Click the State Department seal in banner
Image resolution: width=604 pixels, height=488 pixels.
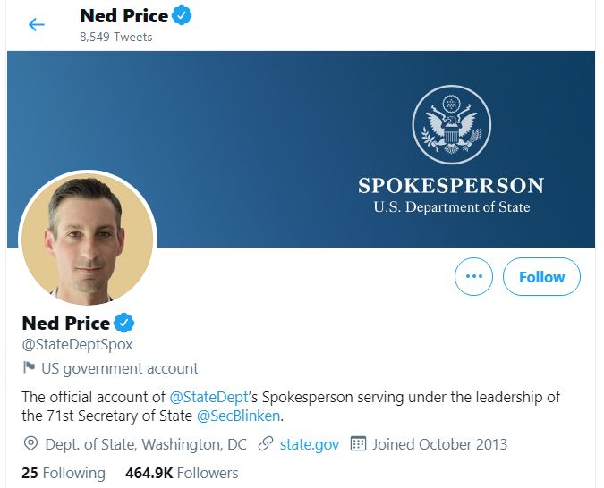(452, 124)
